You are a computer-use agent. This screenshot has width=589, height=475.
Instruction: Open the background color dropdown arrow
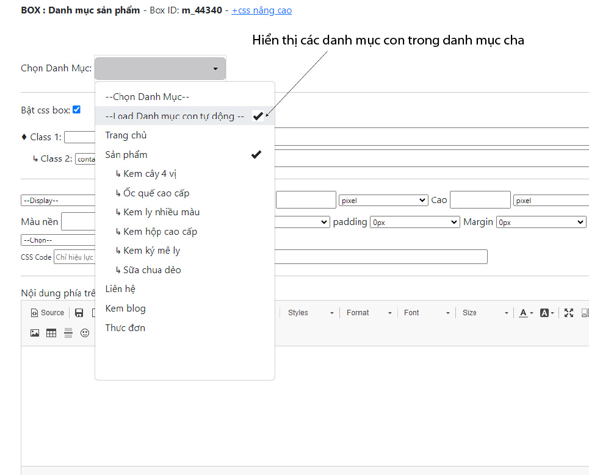click(552, 313)
